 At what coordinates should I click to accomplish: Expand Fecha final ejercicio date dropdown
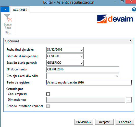(x=81, y=50)
